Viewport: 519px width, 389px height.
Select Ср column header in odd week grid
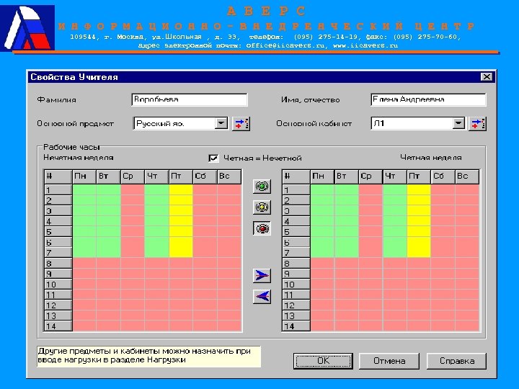coord(133,176)
